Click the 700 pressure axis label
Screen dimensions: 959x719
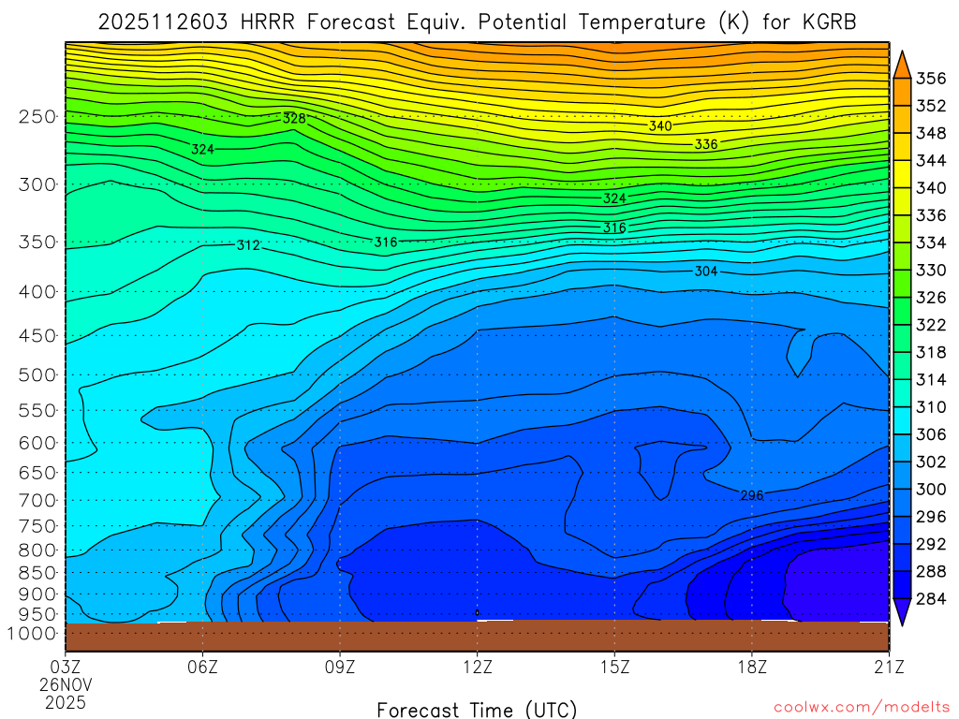point(37,501)
